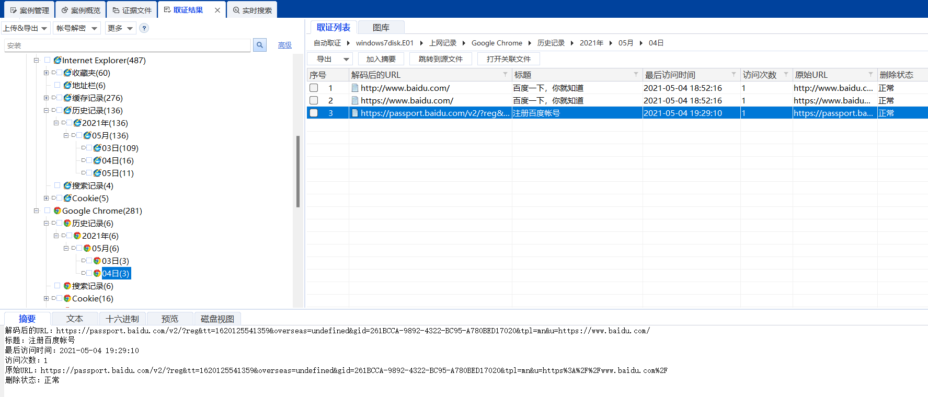Switch to the 证据文件 tab
This screenshot has height=397, width=928.
pyautogui.click(x=132, y=10)
